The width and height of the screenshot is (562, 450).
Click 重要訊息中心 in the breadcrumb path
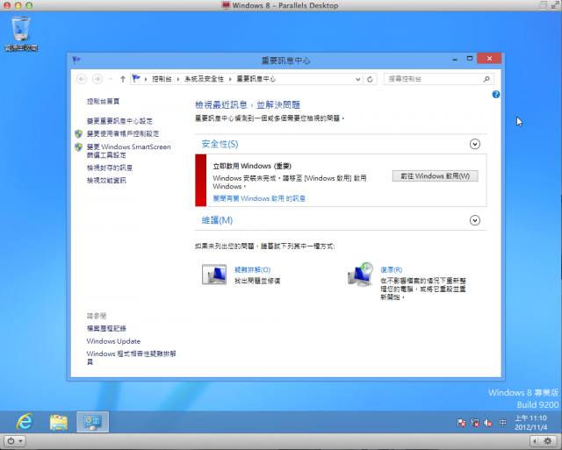tap(256, 79)
